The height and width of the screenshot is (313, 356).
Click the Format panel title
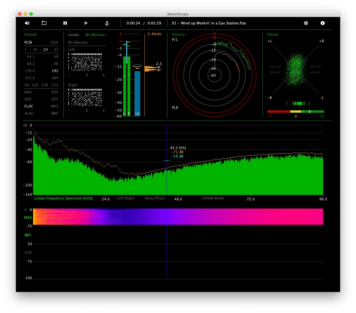tap(31, 34)
